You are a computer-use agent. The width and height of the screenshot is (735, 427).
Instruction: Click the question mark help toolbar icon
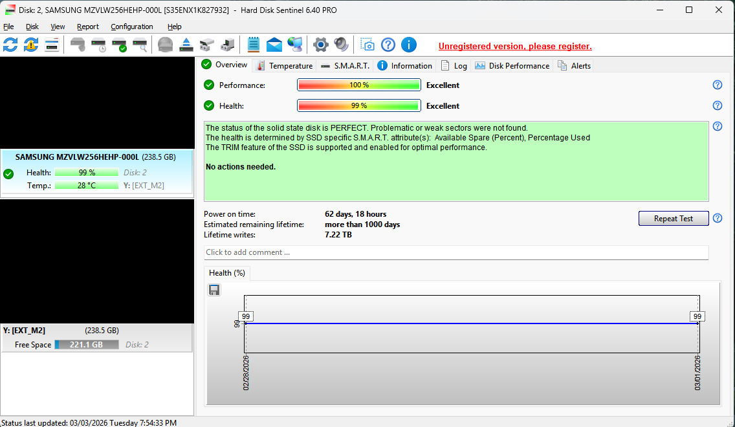click(388, 45)
